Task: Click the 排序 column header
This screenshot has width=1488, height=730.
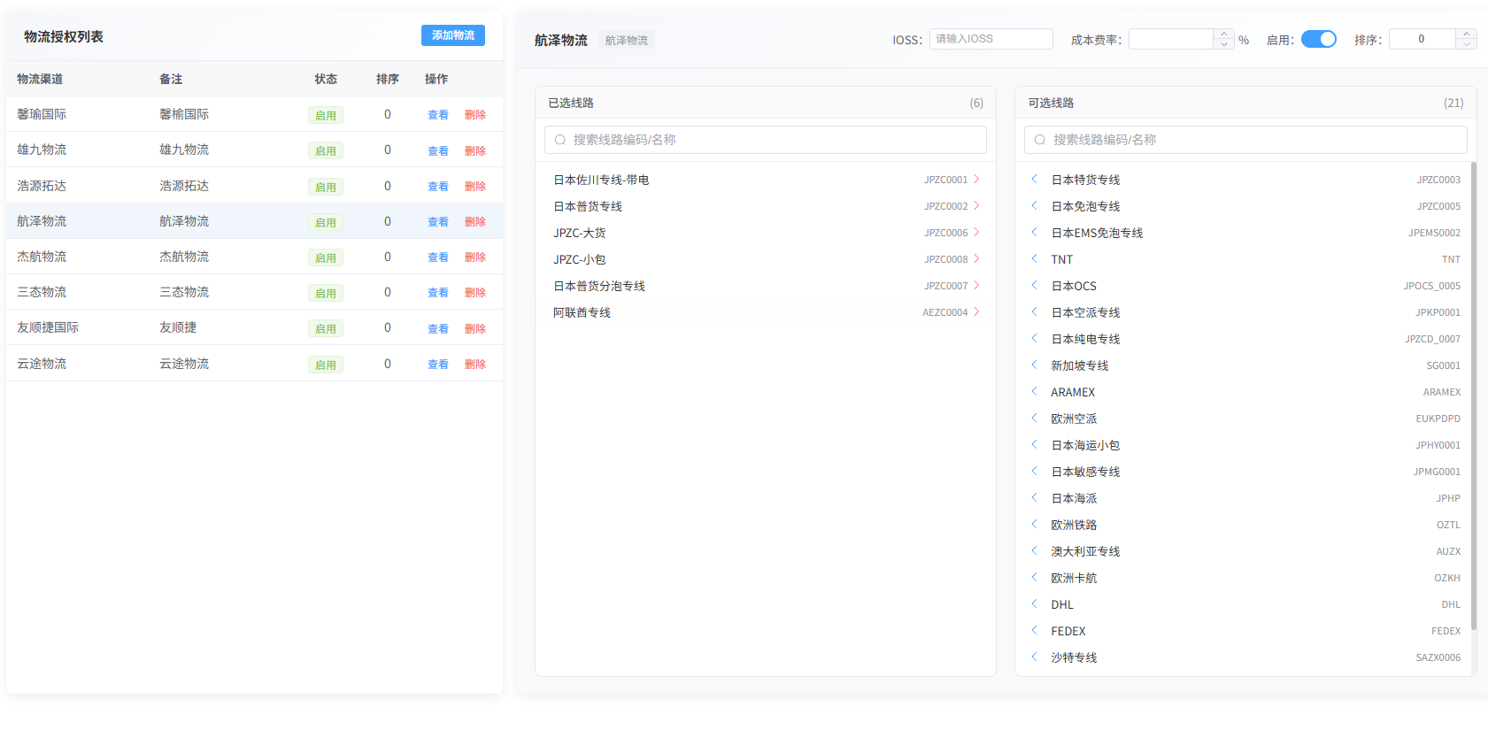Action: pyautogui.click(x=387, y=79)
